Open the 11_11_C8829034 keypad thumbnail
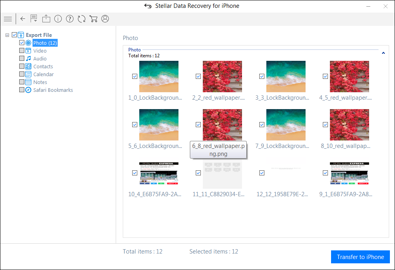 [222, 174]
